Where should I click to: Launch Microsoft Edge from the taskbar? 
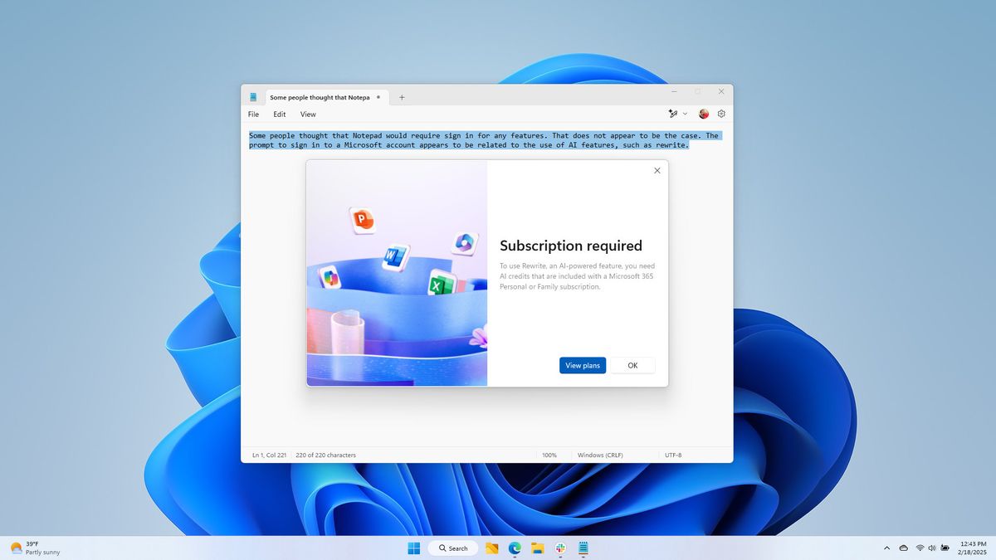[x=514, y=548]
